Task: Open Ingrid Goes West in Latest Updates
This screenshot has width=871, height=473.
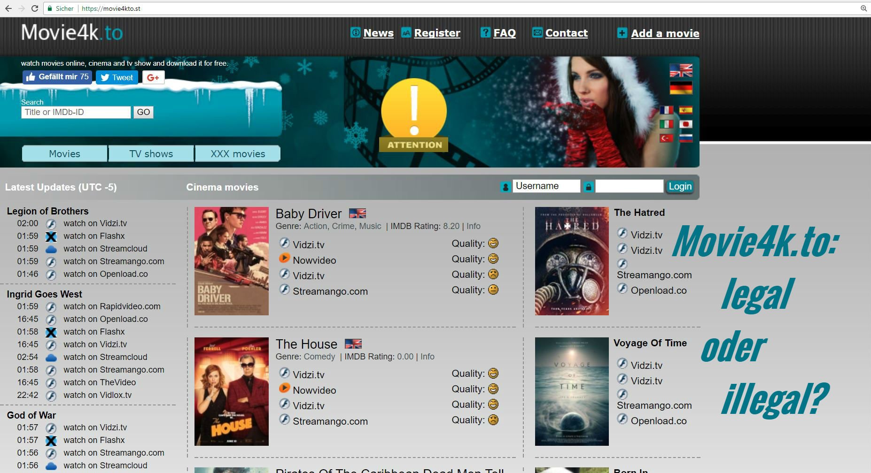Action: pos(44,294)
